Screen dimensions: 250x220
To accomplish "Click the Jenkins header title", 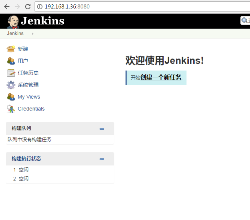I will pos(43,21).
